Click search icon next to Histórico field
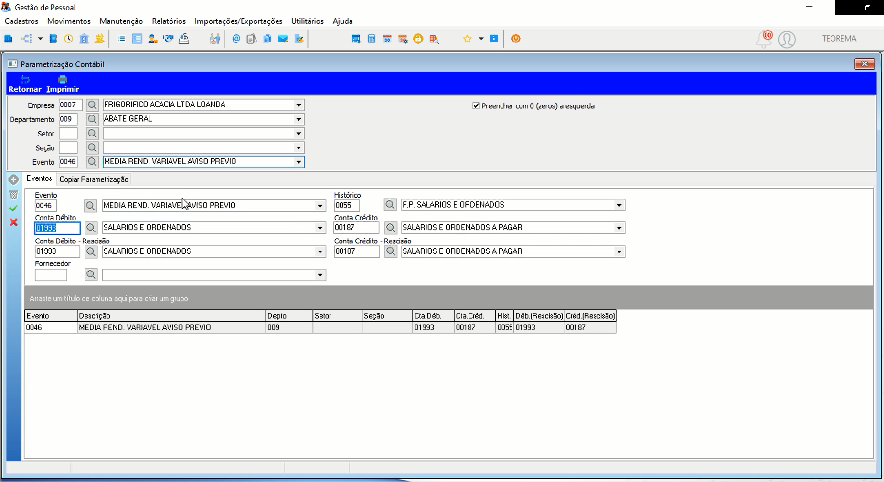This screenshot has height=482, width=884. point(390,205)
